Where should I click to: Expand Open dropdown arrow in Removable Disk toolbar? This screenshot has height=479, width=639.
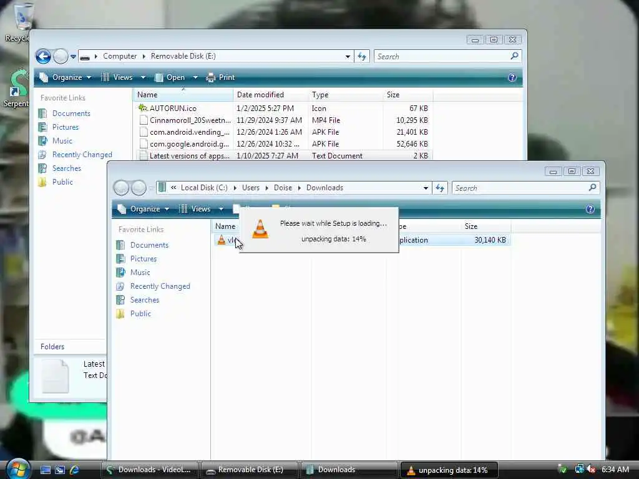coord(195,77)
